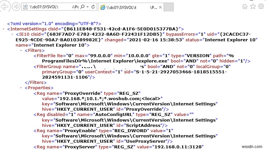Open Favorites with the star icon
The height and width of the screenshot is (150, 266).
[x=253, y=7]
